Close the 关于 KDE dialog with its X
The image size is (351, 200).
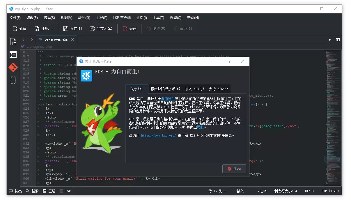click(243, 61)
